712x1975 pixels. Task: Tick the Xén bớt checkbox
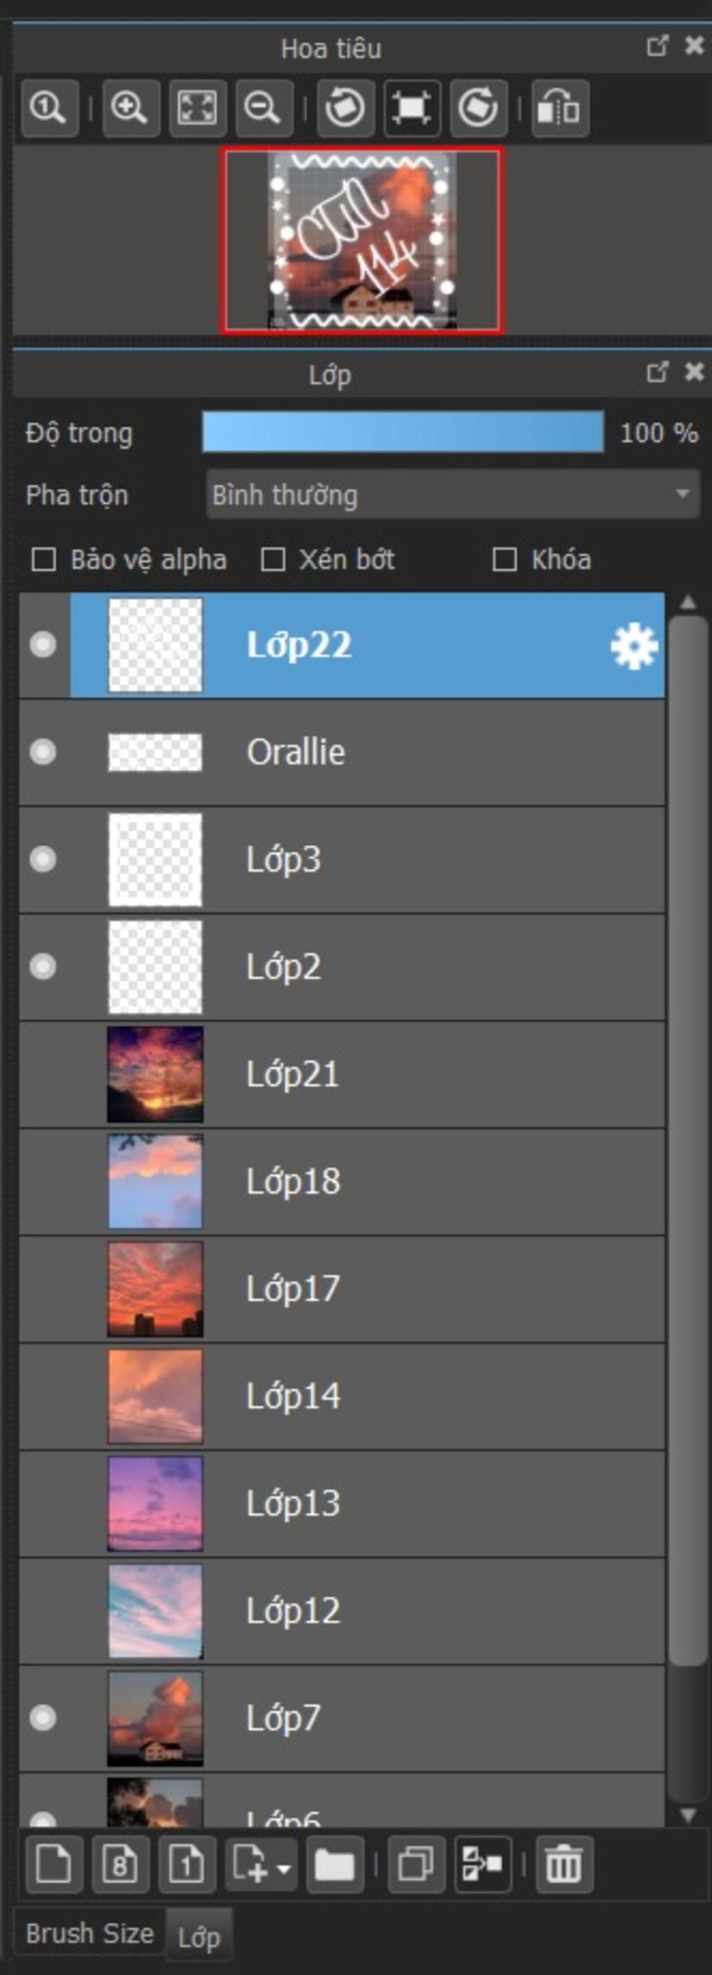274,560
